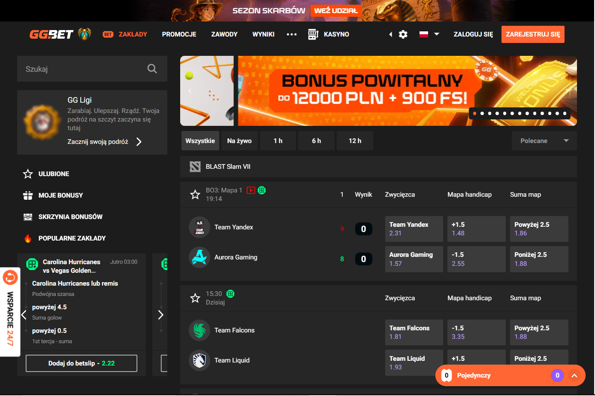Go to next popular bet card

tap(161, 315)
